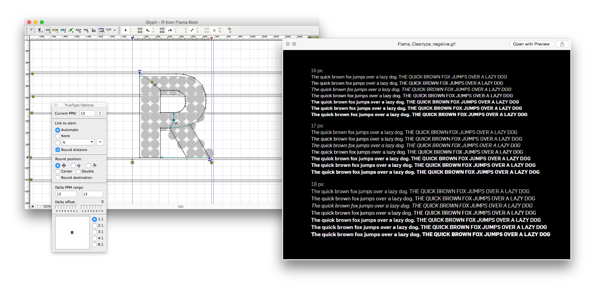Image resolution: width=596 pixels, height=283 pixels.
Task: Click the yellow LC hint node at top of R
Action: pyautogui.click(x=152, y=82)
